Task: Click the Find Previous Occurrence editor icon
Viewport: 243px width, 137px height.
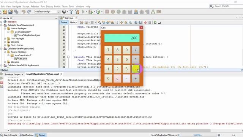Action: 104,22
